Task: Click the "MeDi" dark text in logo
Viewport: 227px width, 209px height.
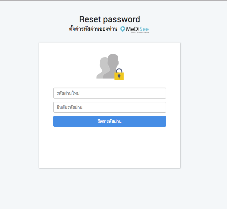Action: (132, 29)
